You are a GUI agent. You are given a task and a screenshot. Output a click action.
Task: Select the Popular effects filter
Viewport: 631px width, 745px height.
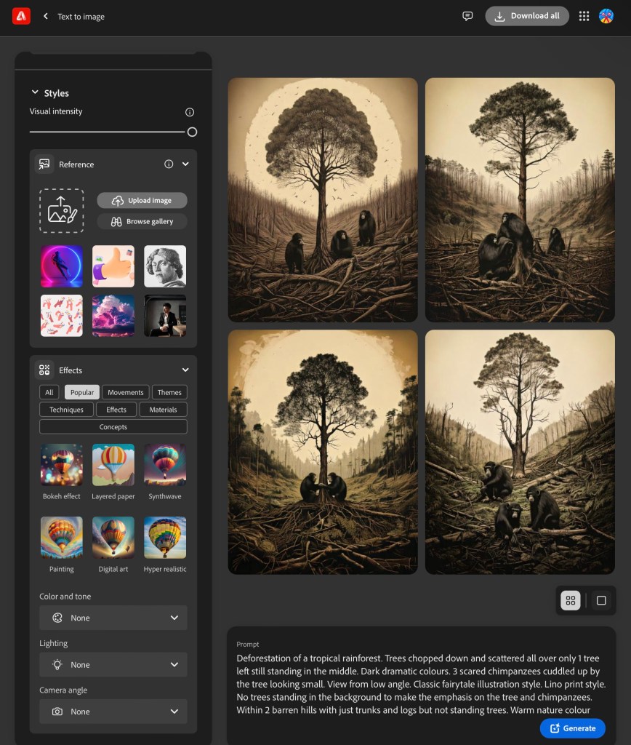click(81, 392)
